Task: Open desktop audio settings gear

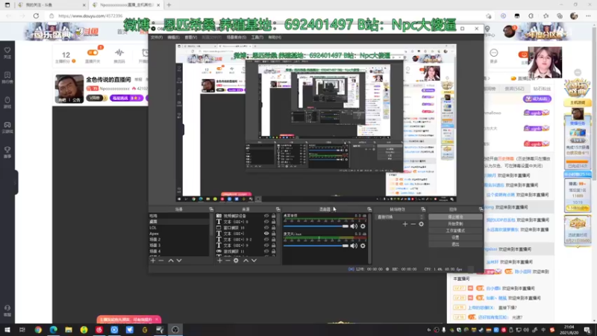Action: point(363,226)
